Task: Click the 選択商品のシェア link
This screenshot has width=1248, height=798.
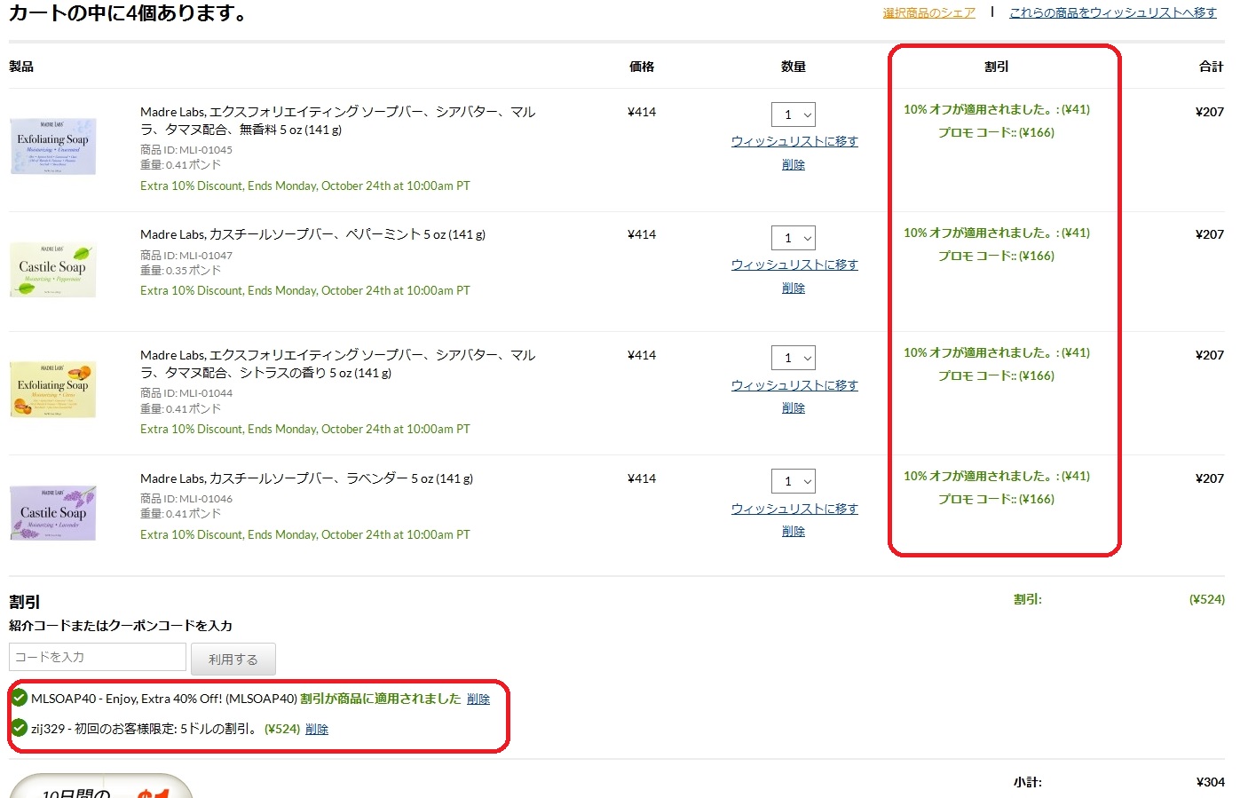Action: [x=928, y=12]
